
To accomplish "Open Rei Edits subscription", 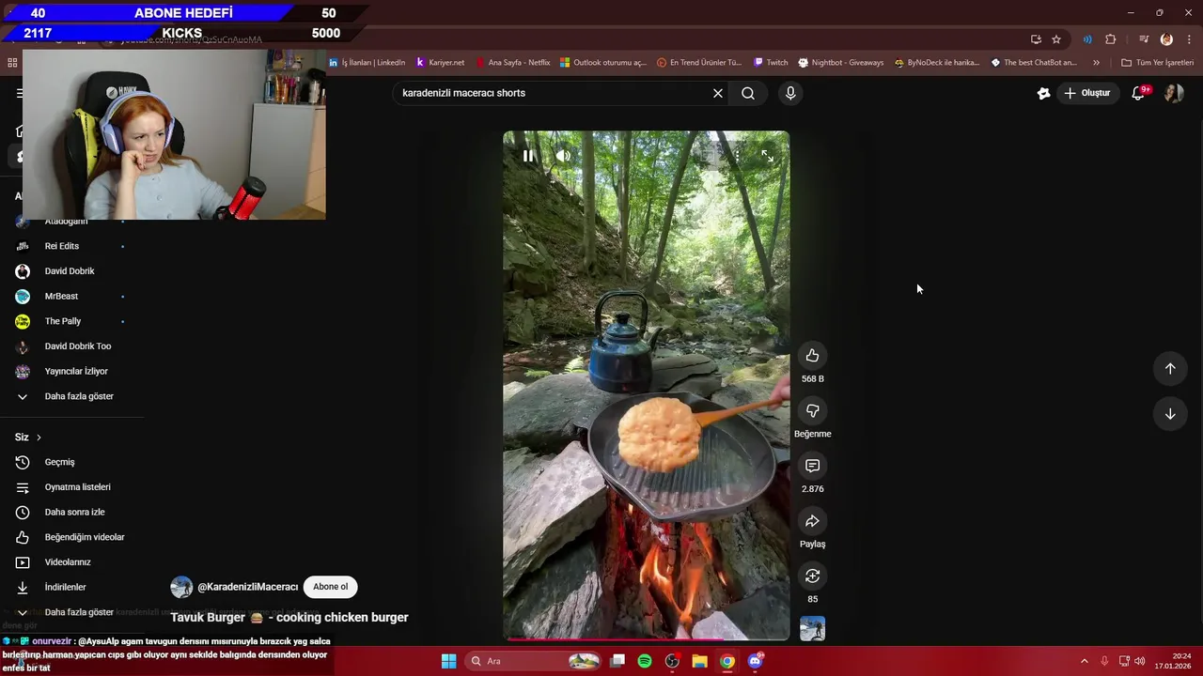I will (62, 246).
